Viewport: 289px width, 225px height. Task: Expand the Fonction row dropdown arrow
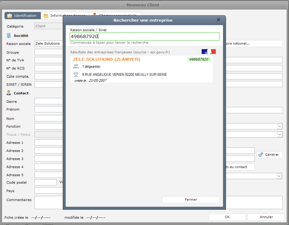(x=279, y=127)
